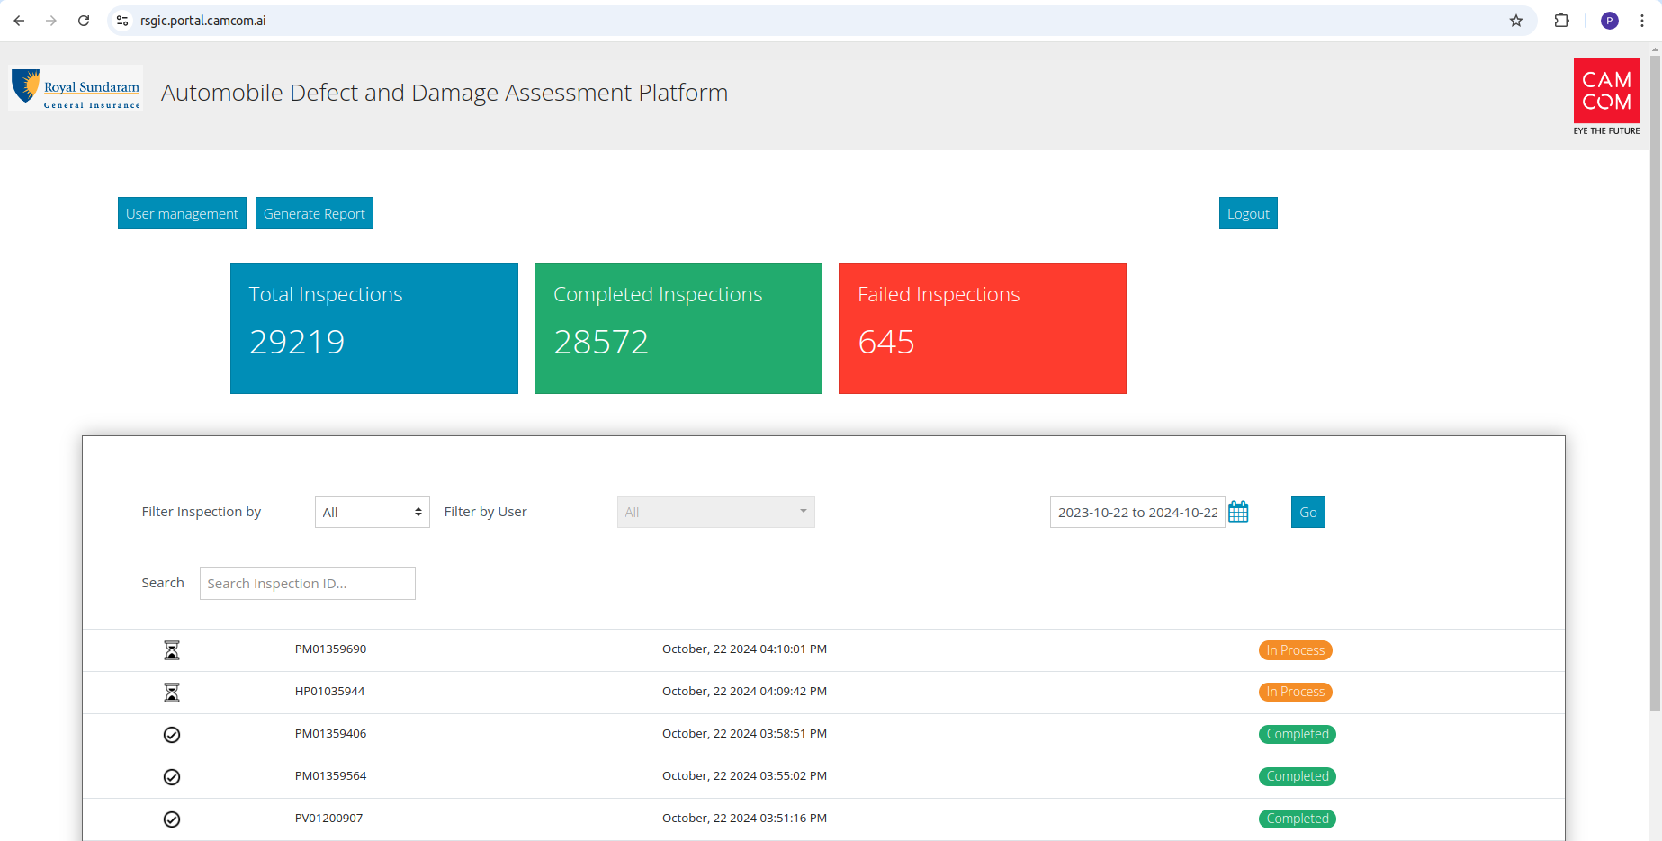Click the CamCom logo
The width and height of the screenshot is (1662, 841).
[x=1606, y=96]
